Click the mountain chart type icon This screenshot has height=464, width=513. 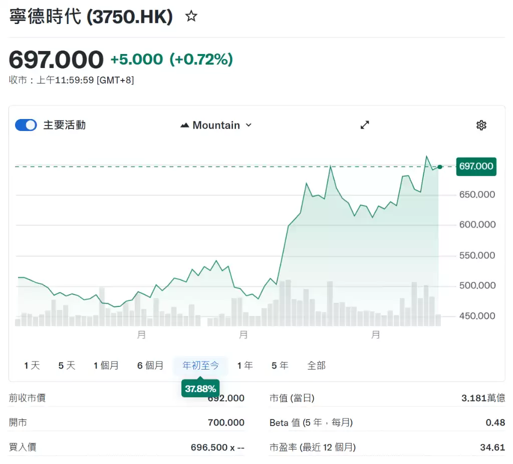[184, 125]
